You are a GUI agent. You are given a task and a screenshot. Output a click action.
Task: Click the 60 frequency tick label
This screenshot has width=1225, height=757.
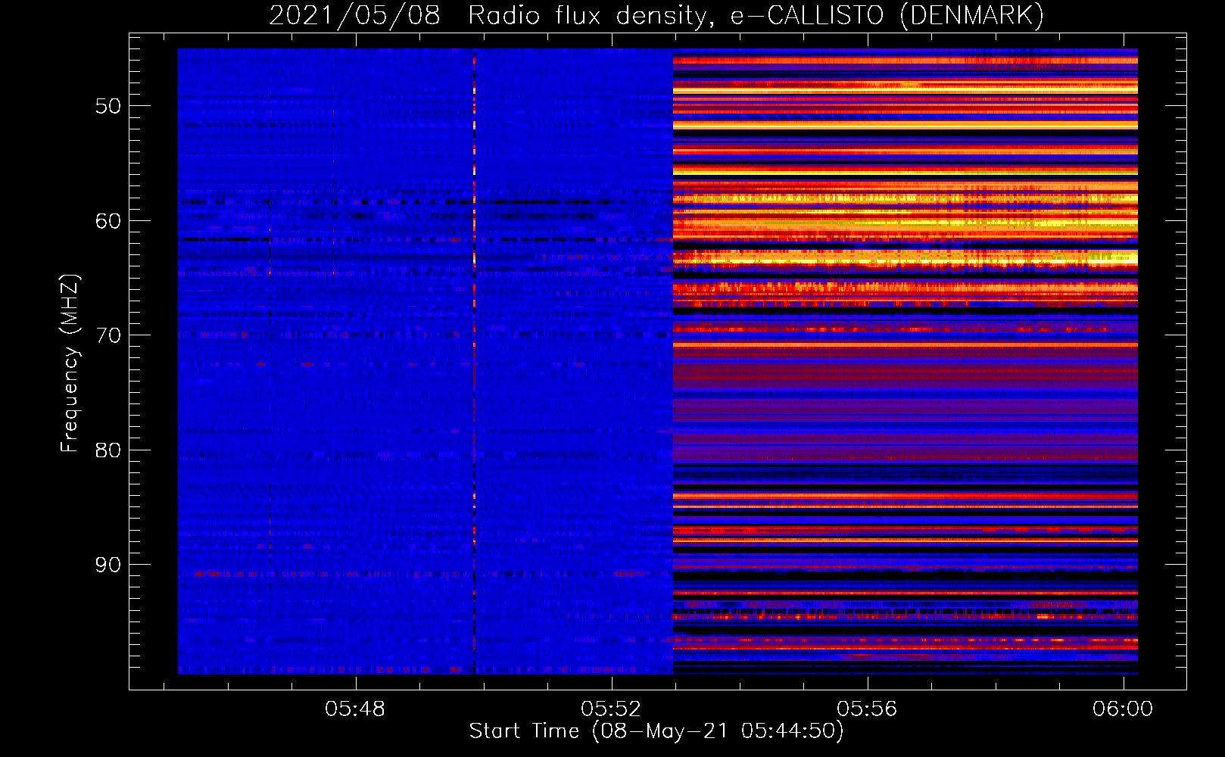tap(108, 221)
